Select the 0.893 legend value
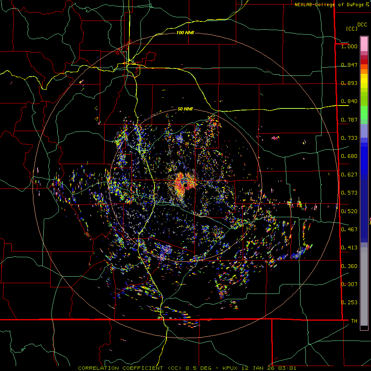Image resolution: width=371 pixels, height=371 pixels. tap(349, 83)
